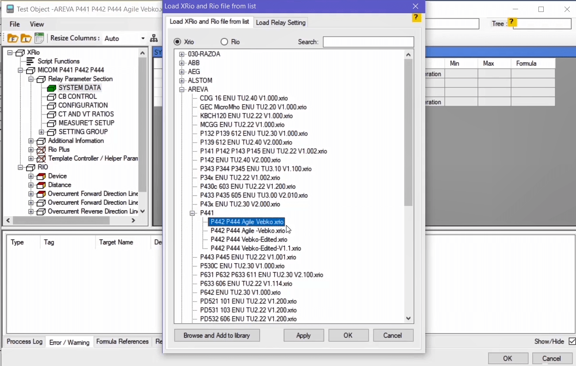Image resolution: width=576 pixels, height=366 pixels.
Task: Collapse the AREVA tree node
Action: click(182, 90)
